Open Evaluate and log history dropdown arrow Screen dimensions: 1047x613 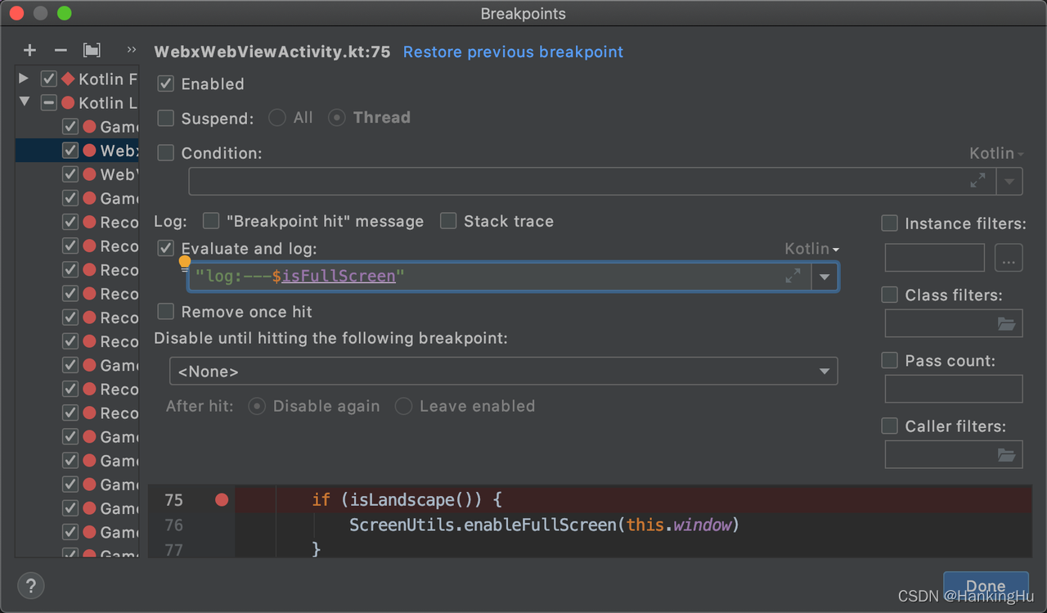825,277
